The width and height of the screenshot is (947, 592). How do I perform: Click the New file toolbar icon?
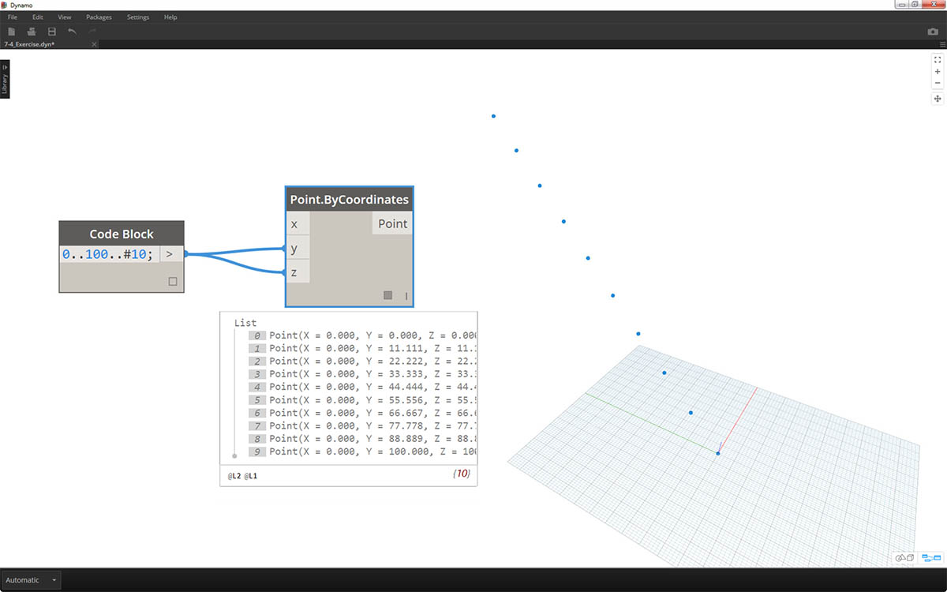12,32
